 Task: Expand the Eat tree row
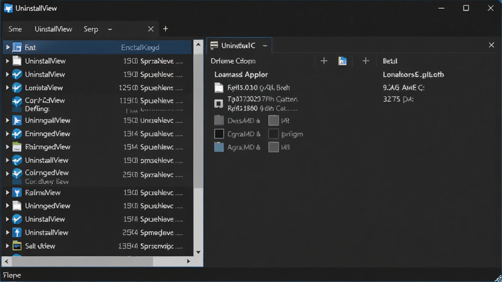pos(8,47)
